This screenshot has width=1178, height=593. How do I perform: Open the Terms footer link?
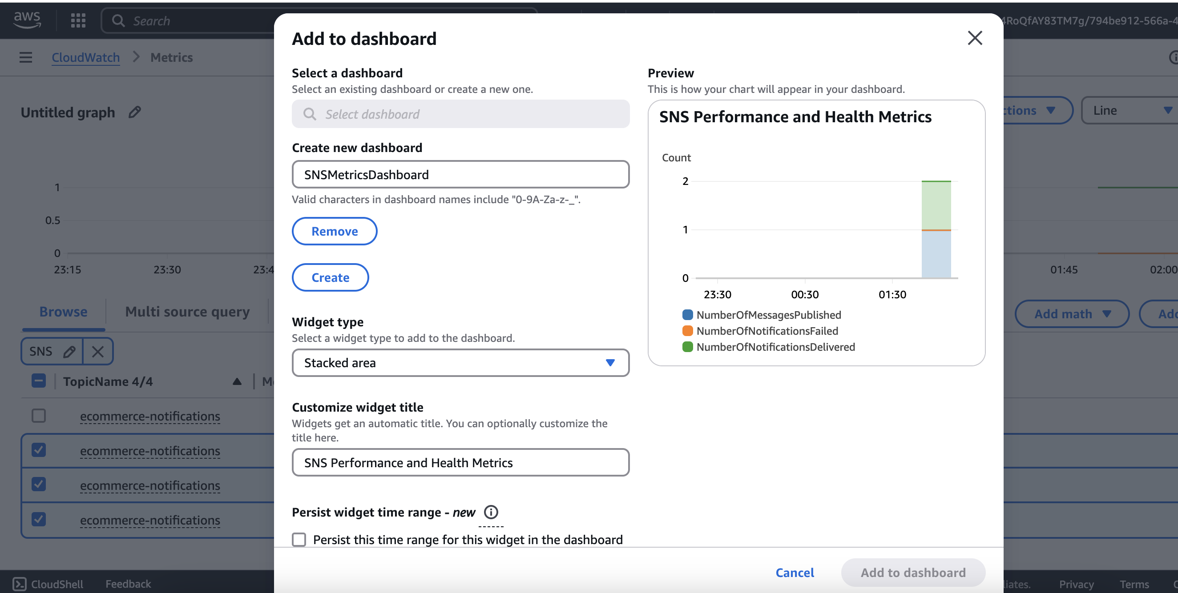click(x=1134, y=584)
